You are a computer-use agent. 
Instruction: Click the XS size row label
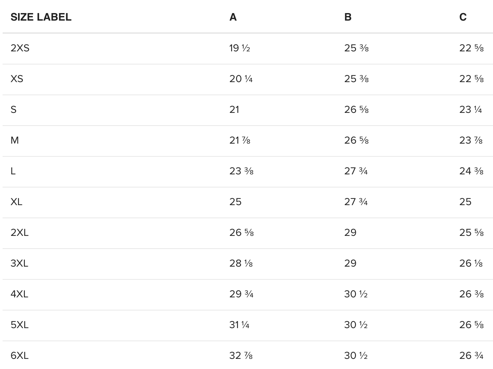point(17,79)
